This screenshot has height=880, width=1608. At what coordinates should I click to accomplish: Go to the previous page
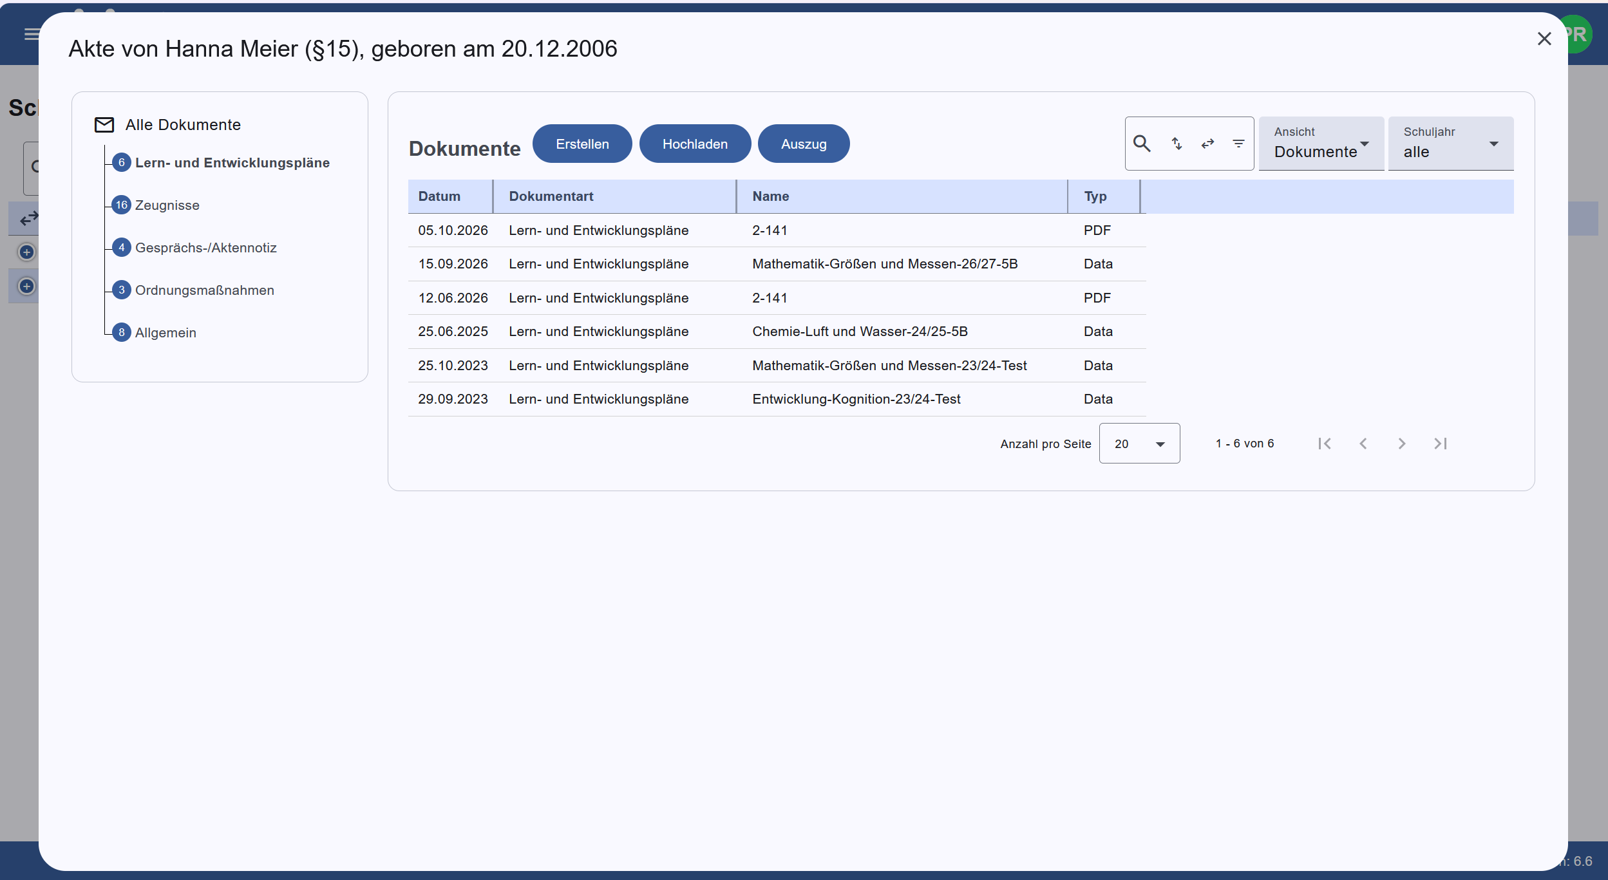pyautogui.click(x=1363, y=444)
